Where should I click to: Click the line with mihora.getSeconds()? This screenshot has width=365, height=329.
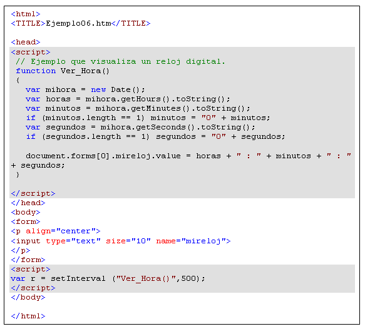click(x=140, y=127)
